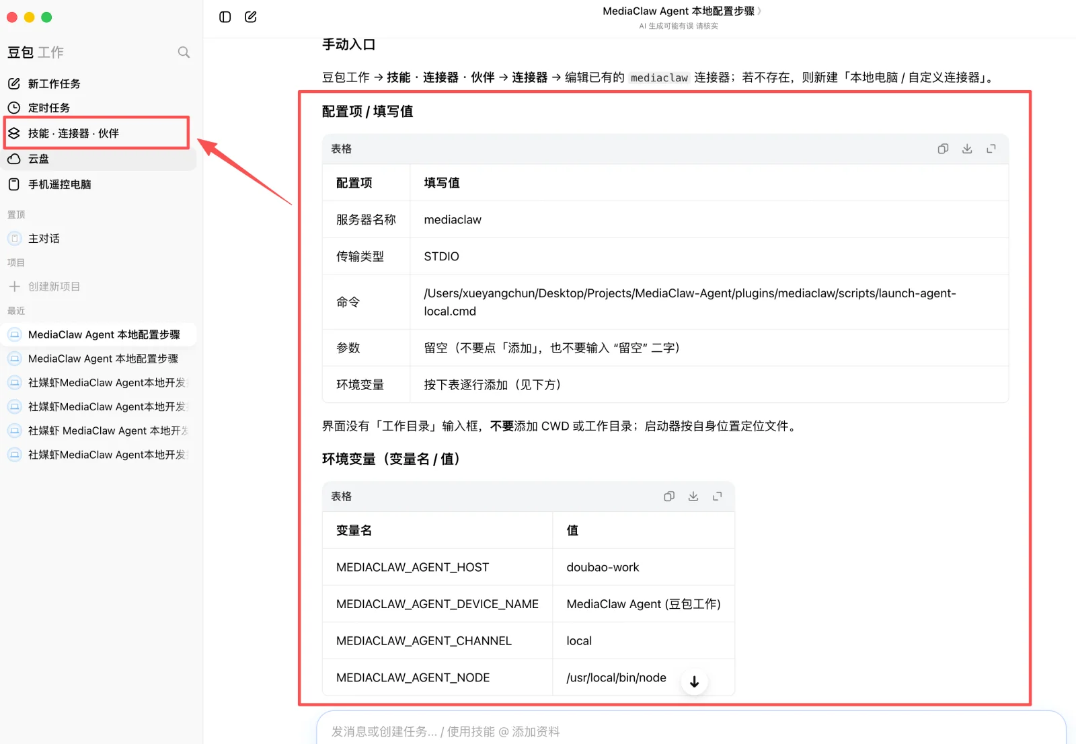Open the pinned 主对话 chat
This screenshot has width=1076, height=744.
point(98,239)
